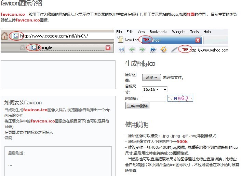Open the Tools menu
This screenshot has width=242, height=176.
point(194,32)
